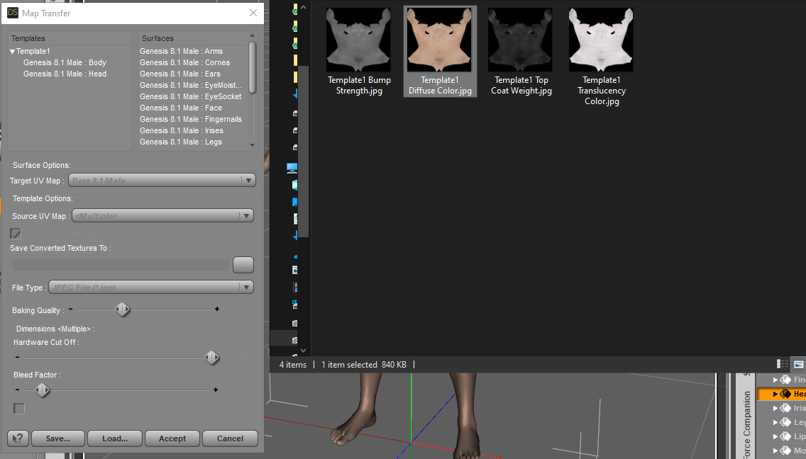
Task: Click the surface icon beside 'Leg' row
Action: (x=785, y=422)
